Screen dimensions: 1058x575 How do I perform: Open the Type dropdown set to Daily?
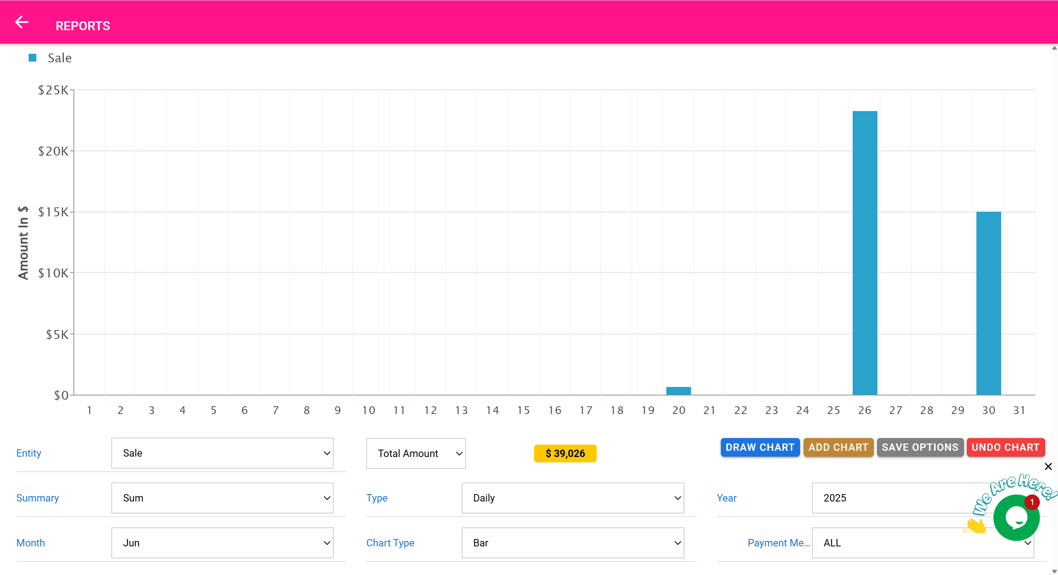tap(573, 498)
